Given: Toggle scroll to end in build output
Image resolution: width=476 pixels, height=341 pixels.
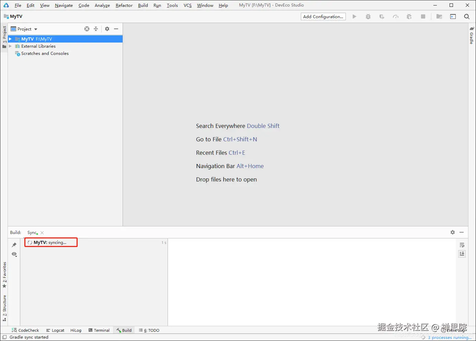Looking at the screenshot, I should [462, 254].
